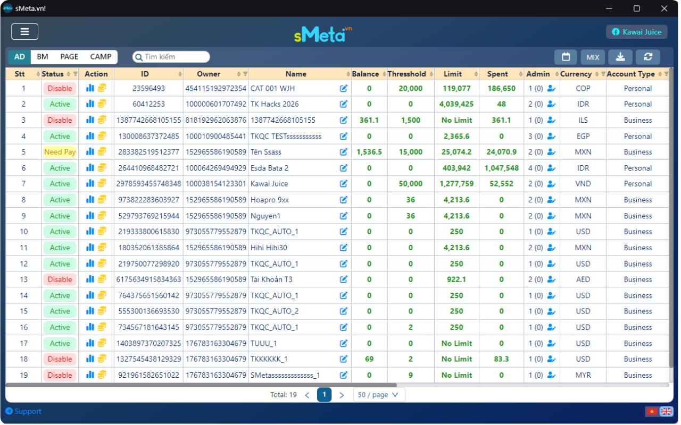Click the refresh data icon
The height and width of the screenshot is (425, 681).
[x=647, y=57]
